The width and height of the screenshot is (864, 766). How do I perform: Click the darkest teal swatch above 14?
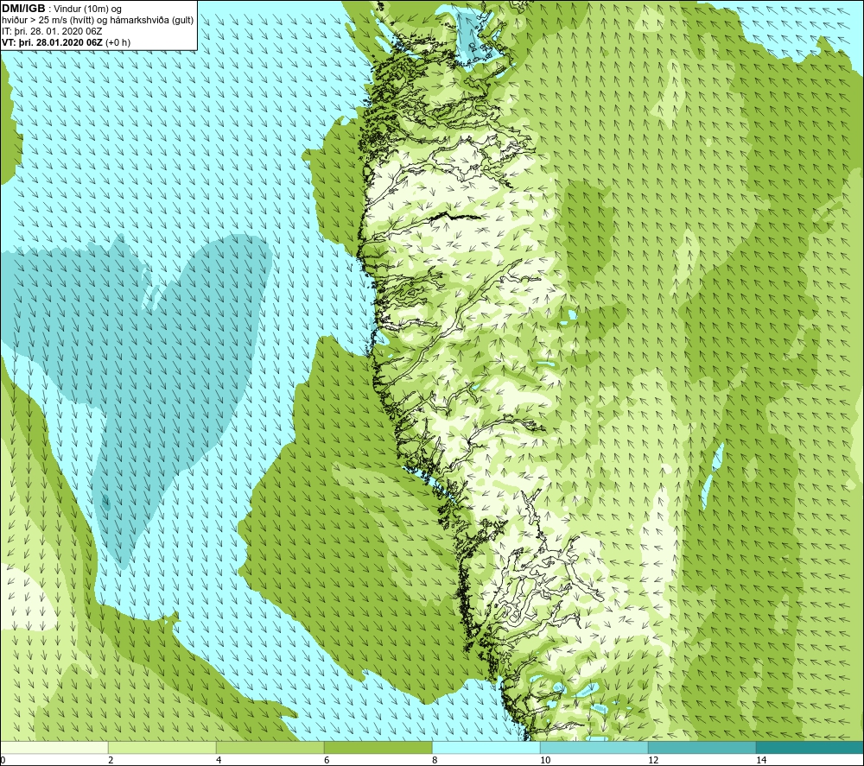(x=810, y=747)
